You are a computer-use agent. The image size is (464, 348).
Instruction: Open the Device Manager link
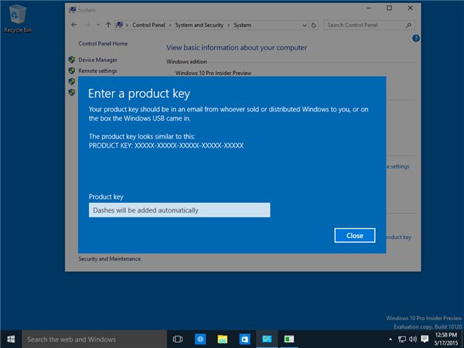pos(97,60)
